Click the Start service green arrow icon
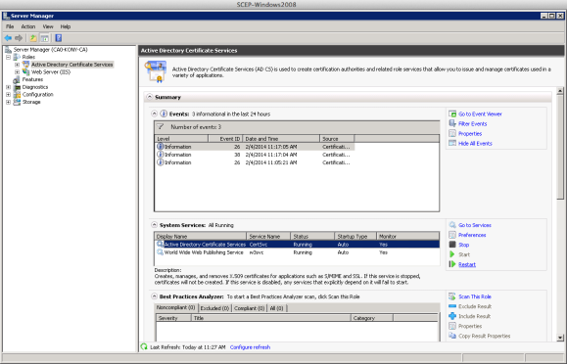Screen dimensions: 567x364 point(452,254)
